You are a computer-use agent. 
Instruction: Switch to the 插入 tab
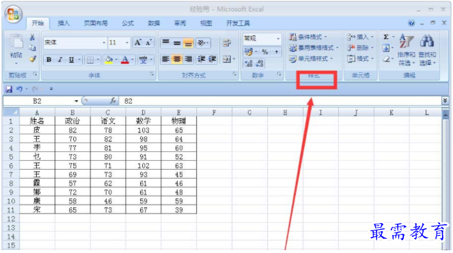point(64,23)
